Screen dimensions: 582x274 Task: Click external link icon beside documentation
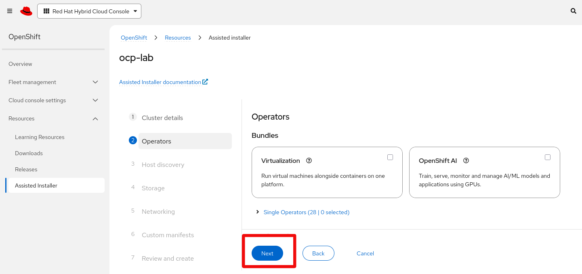coord(205,82)
